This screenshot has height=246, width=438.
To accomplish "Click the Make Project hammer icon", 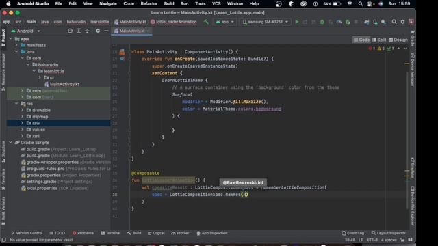I will (x=206, y=22).
